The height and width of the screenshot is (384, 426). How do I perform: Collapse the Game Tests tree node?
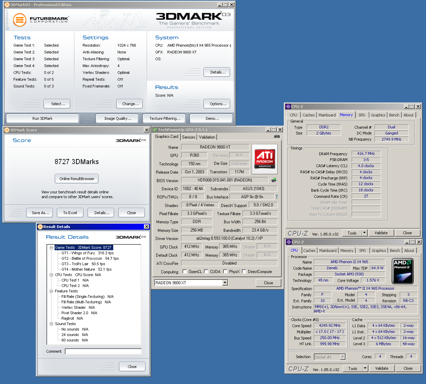pos(52,248)
